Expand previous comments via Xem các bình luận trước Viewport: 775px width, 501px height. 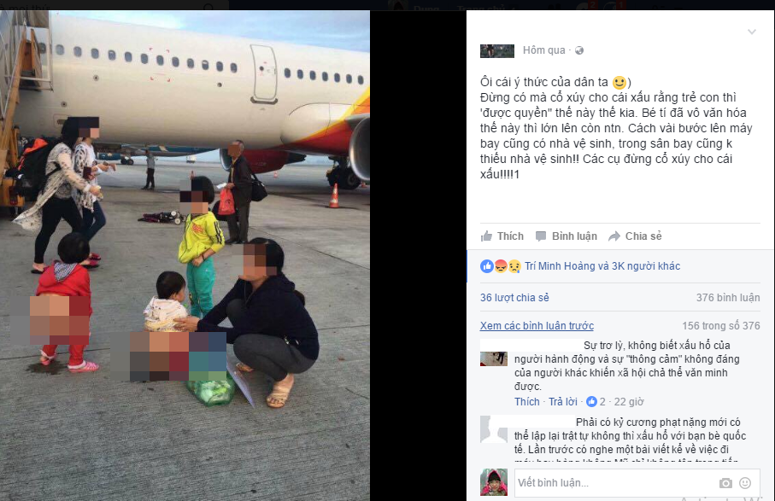point(537,326)
